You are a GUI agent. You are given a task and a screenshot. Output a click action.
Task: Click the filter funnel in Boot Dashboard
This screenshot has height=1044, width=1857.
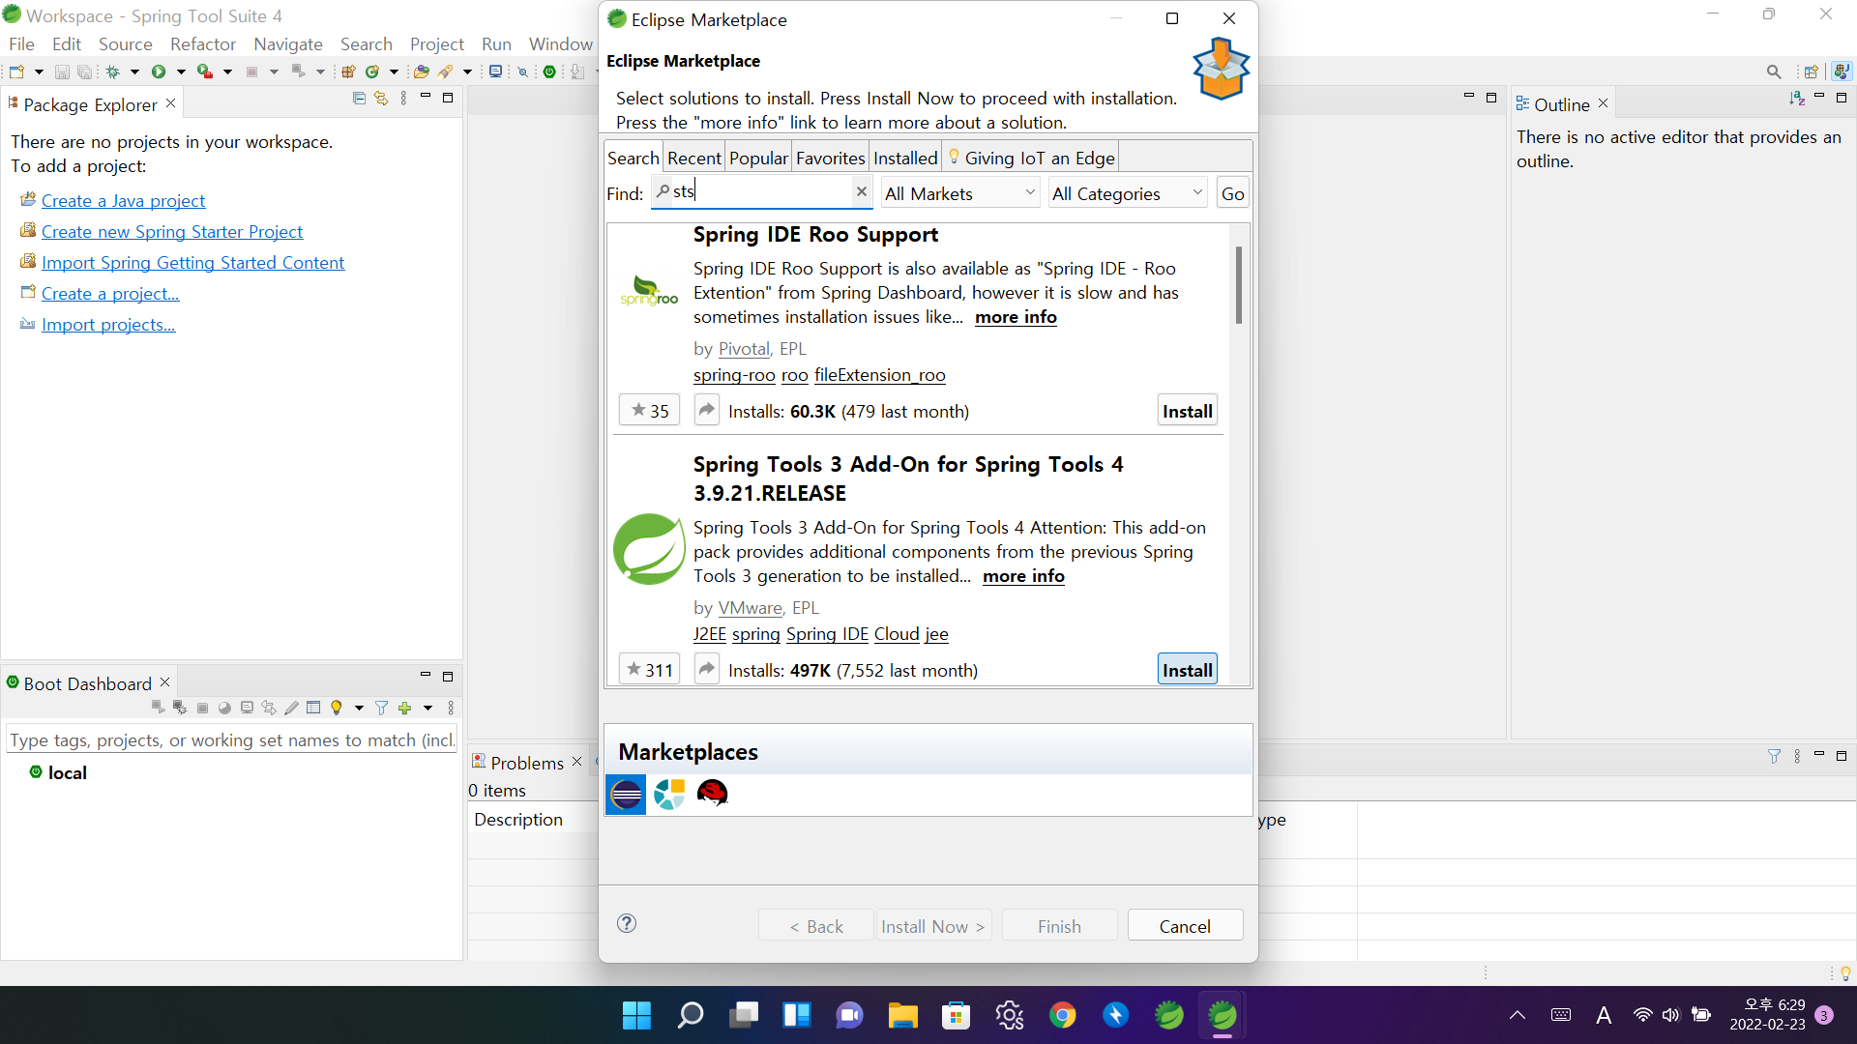click(x=381, y=709)
